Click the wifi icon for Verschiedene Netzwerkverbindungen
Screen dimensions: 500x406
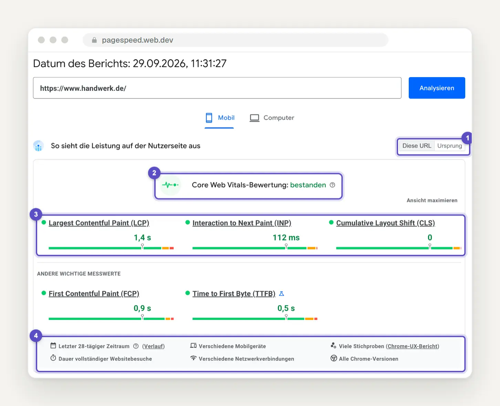tap(194, 358)
